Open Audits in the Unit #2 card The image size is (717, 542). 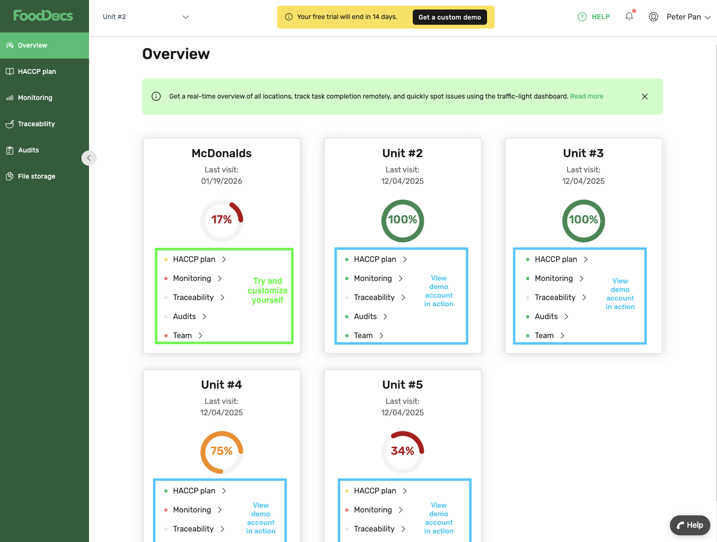click(371, 316)
